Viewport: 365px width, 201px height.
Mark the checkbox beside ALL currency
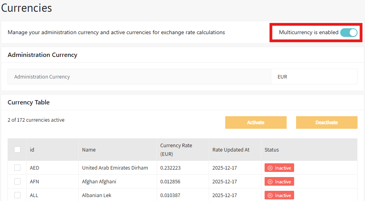(x=17, y=195)
